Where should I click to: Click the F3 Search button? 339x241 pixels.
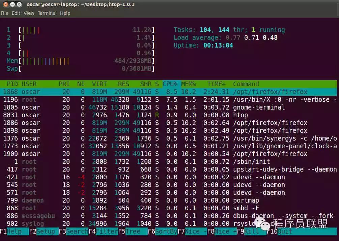tap(74, 232)
